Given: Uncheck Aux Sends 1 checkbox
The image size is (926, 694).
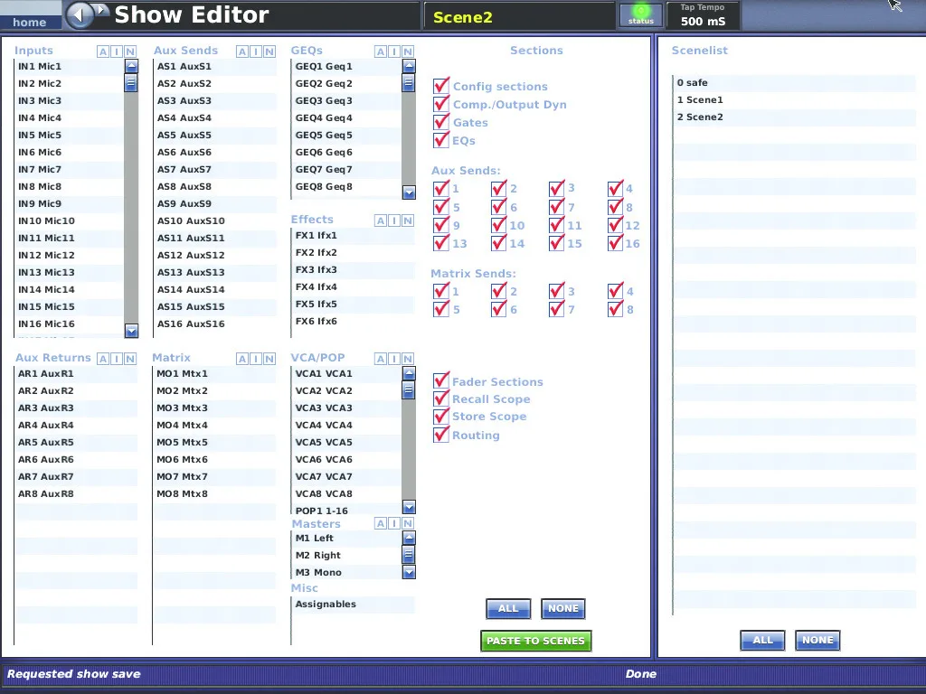Looking at the screenshot, I should click(x=440, y=189).
